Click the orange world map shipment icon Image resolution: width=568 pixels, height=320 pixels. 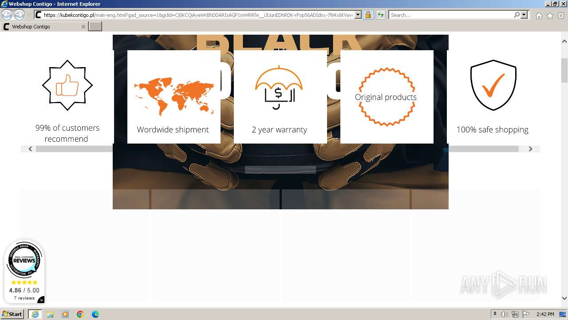[x=174, y=96]
